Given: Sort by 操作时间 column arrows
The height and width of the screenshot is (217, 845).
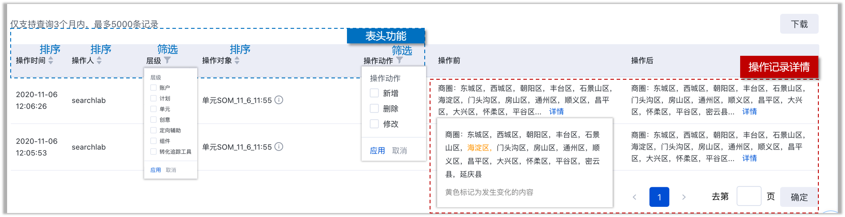Looking at the screenshot, I should pos(51,60).
